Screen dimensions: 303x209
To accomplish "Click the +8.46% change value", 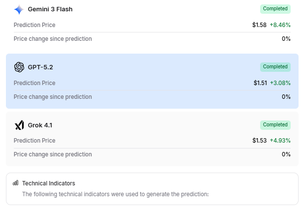I will [280, 25].
